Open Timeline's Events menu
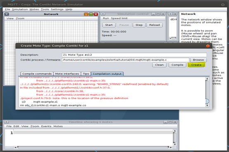 [46, 126]
